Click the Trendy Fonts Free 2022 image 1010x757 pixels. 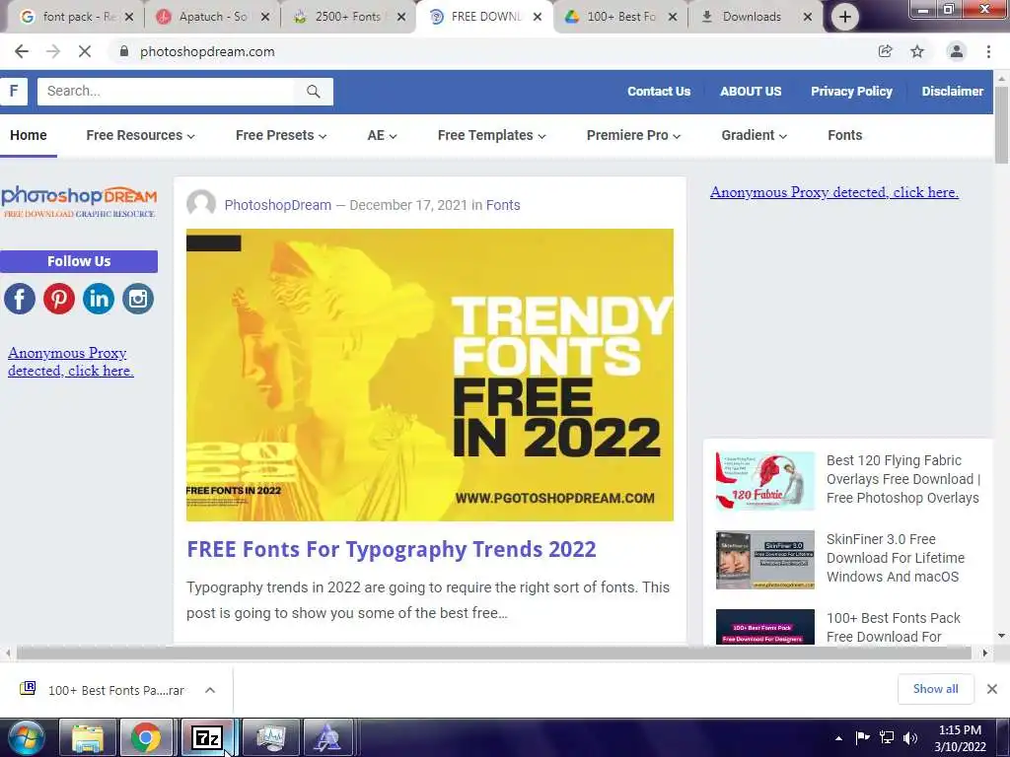430,375
